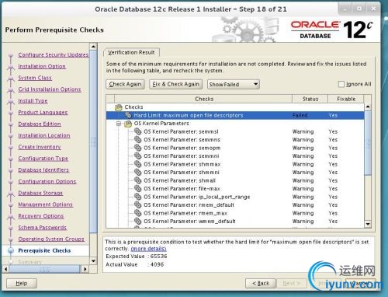Open the more details link
Image resolution: width=388 pixels, height=297 pixels.
click(x=148, y=249)
